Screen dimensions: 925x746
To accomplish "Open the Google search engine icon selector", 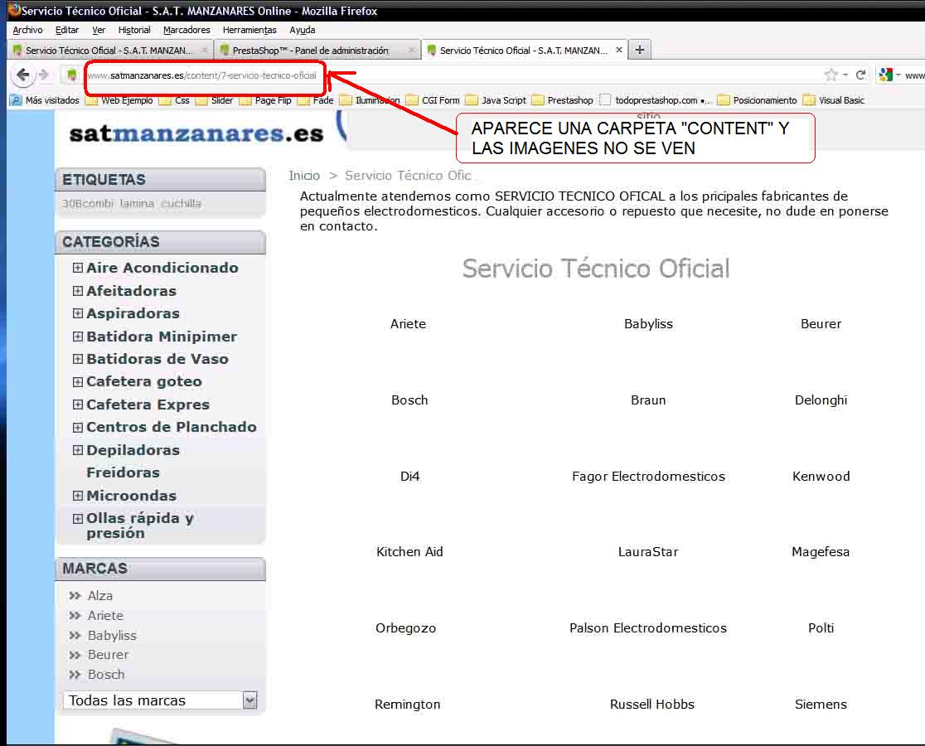I will click(889, 75).
